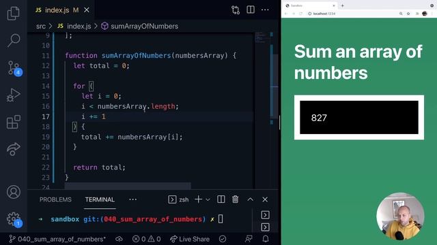Split the editor to the right

251,10
